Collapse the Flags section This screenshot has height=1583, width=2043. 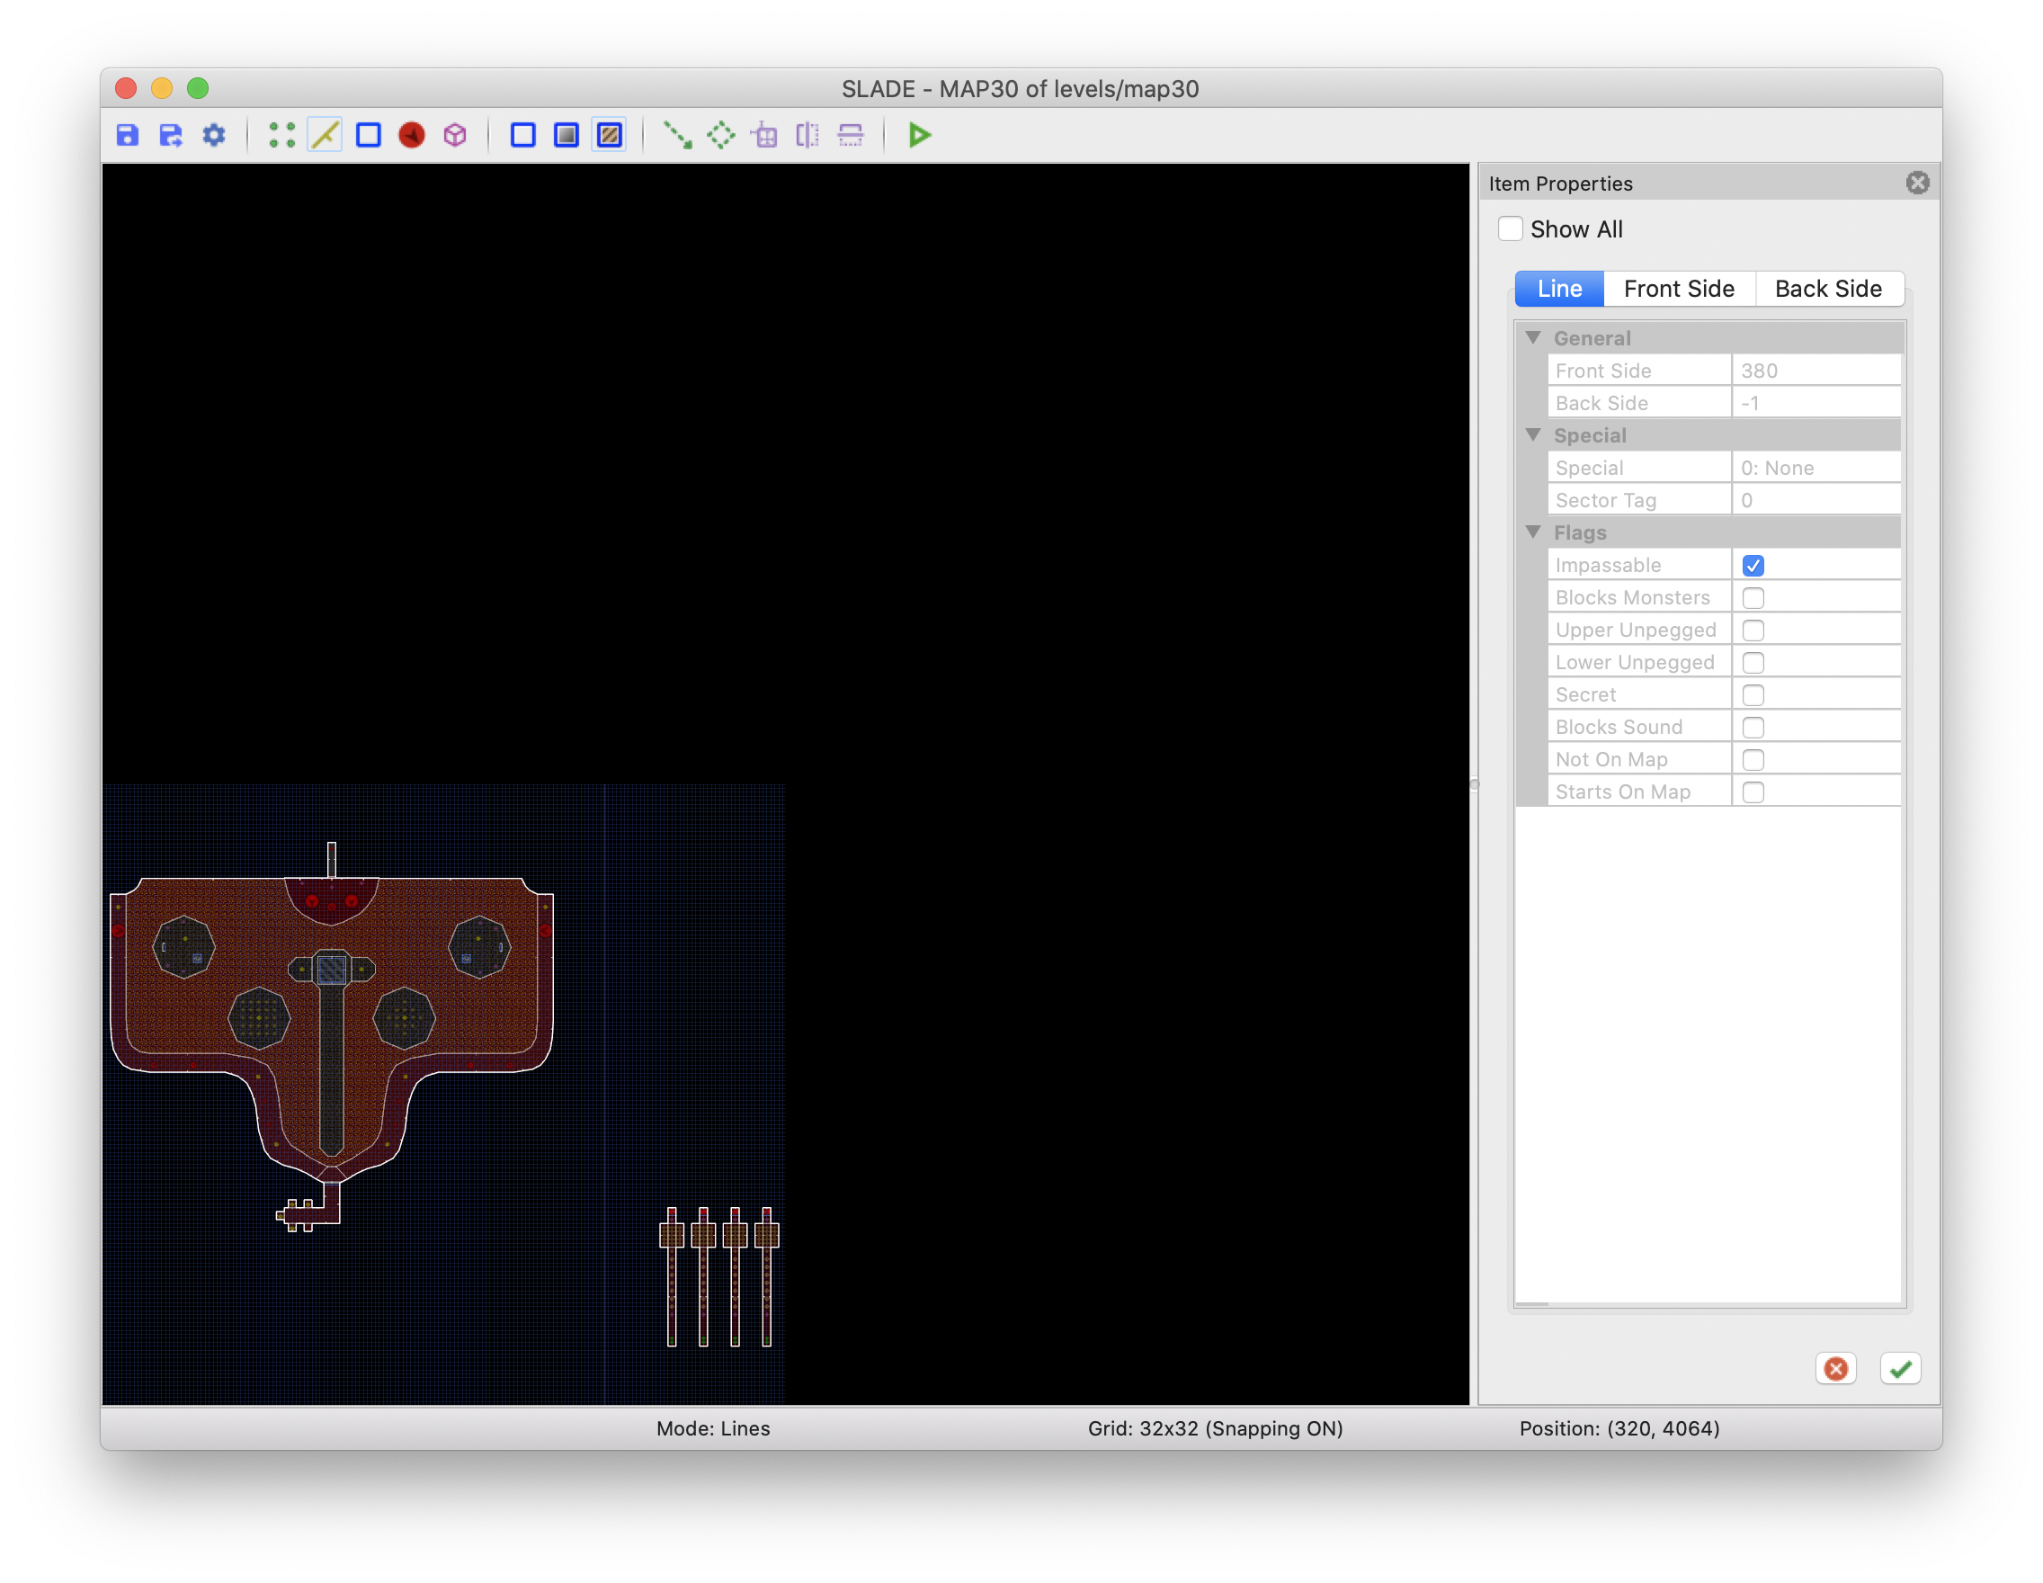(x=1533, y=532)
